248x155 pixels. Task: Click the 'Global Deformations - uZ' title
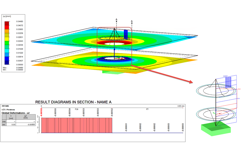pyautogui.click(x=16, y=113)
